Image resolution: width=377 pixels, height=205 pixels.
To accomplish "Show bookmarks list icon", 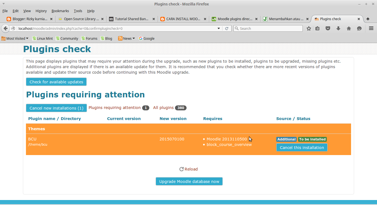I will pos(317,28).
